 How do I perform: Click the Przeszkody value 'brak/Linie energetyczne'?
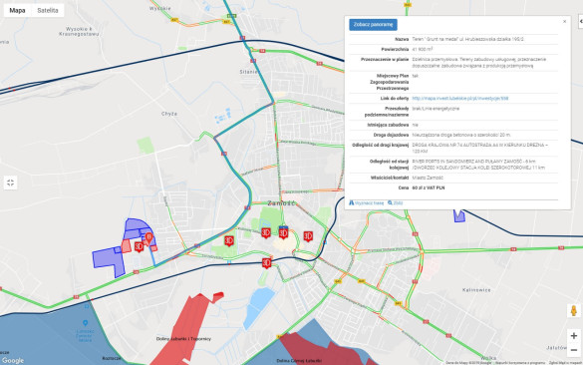[436, 109]
